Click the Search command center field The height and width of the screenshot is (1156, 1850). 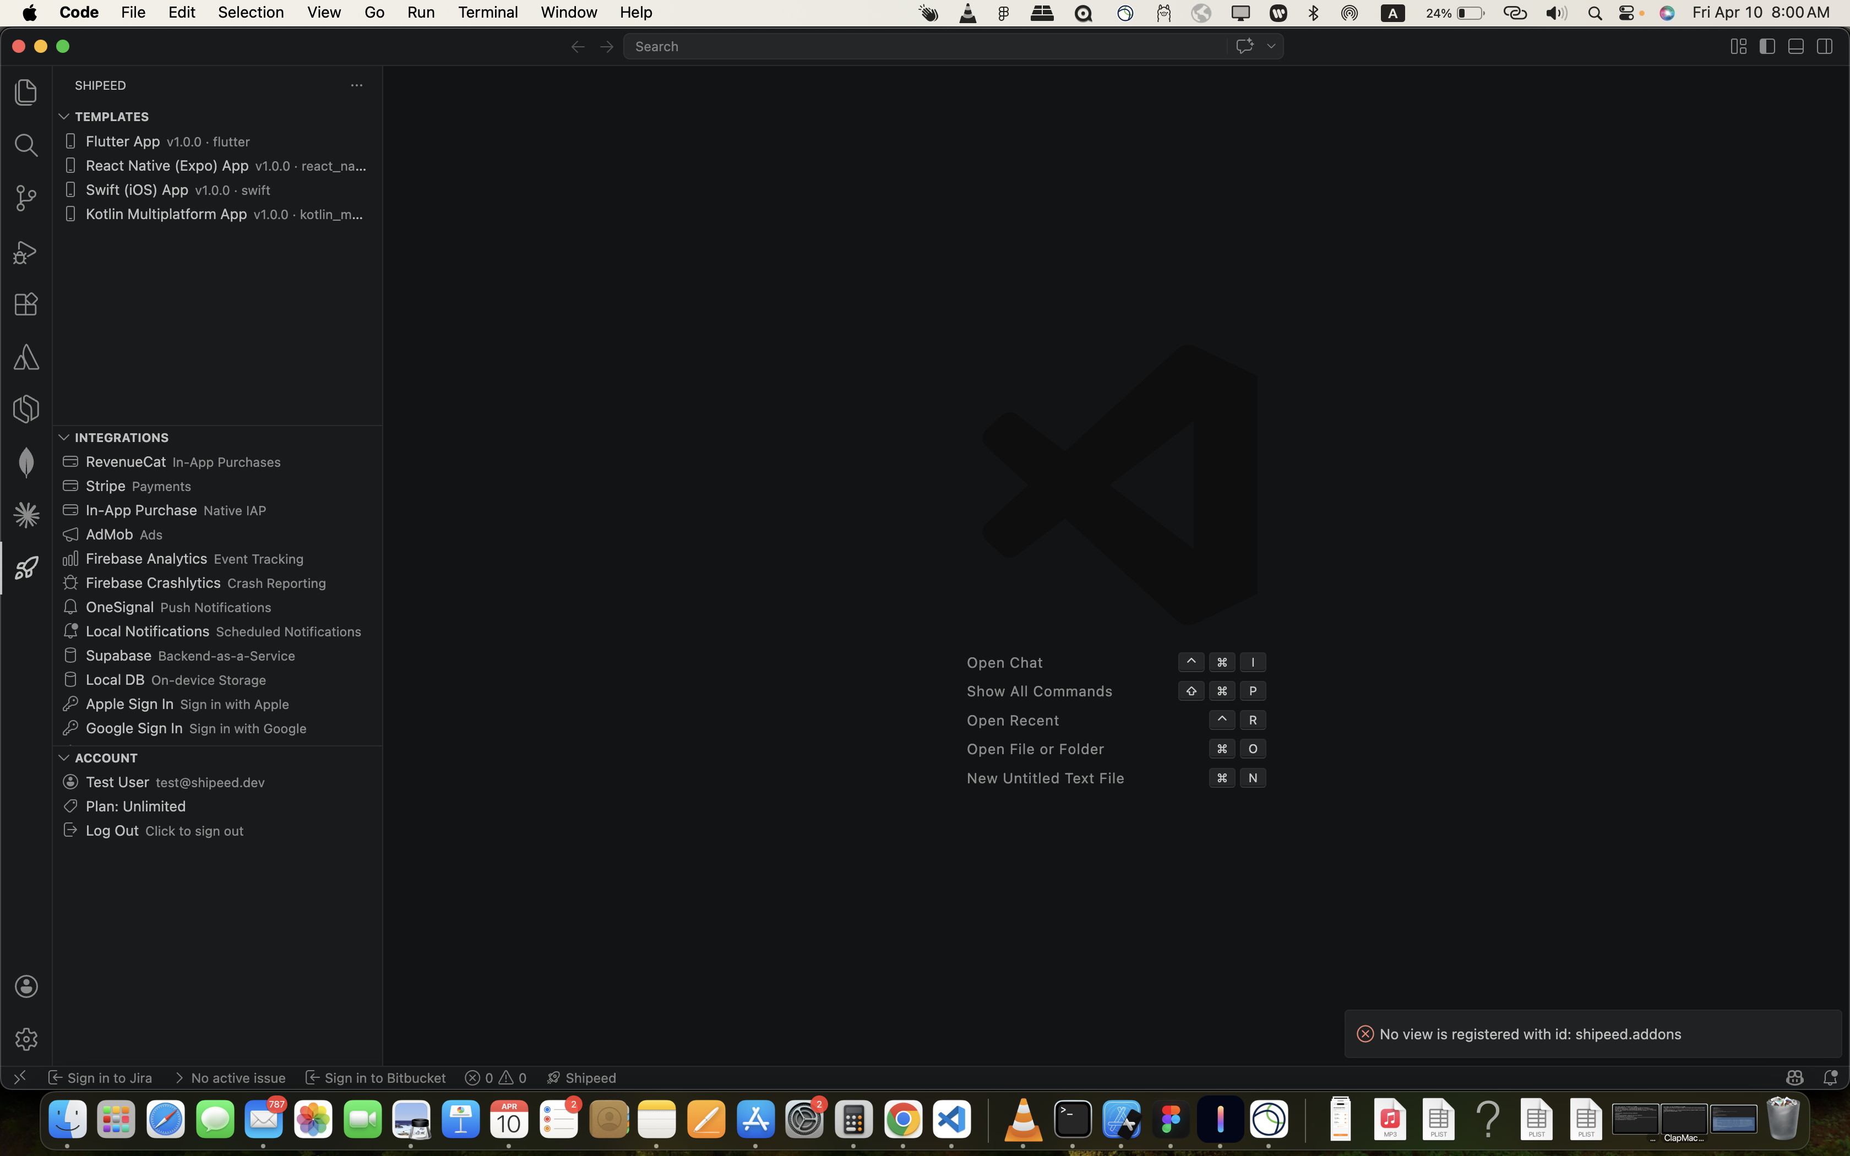coord(925,47)
